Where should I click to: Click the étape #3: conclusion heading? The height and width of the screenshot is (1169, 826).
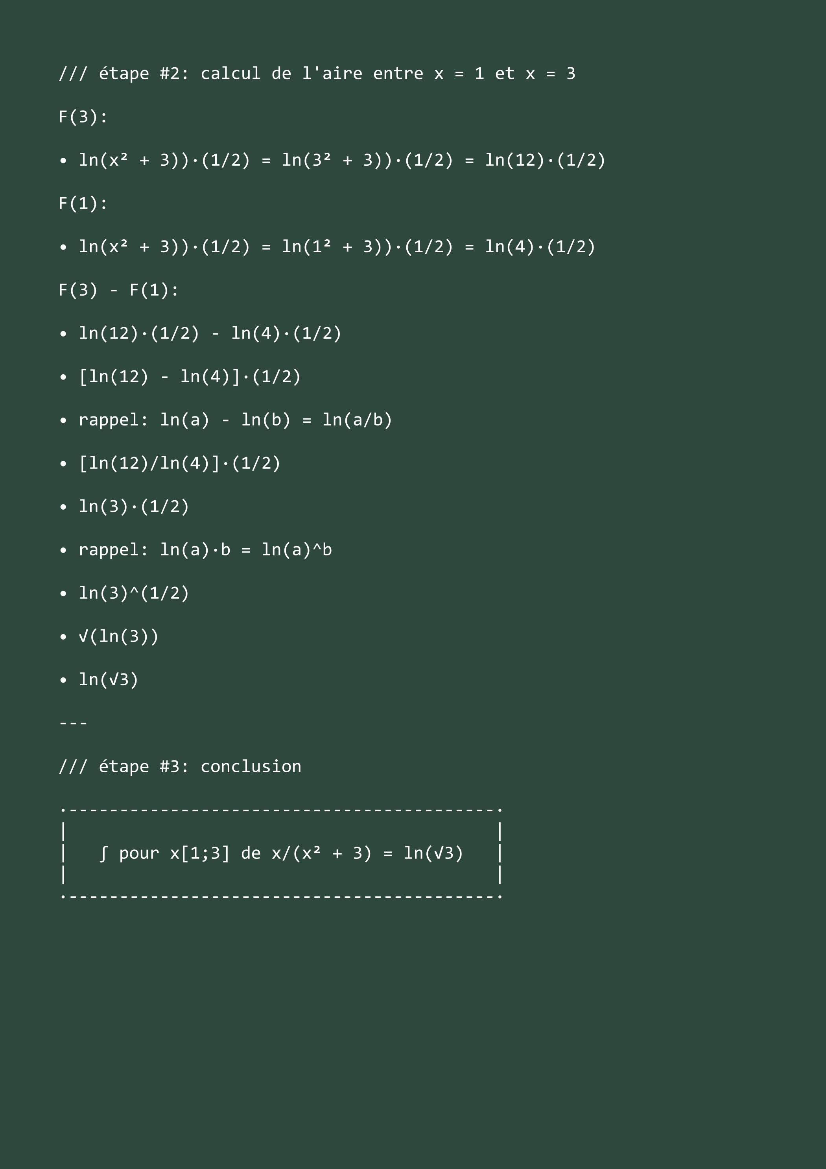tap(180, 767)
